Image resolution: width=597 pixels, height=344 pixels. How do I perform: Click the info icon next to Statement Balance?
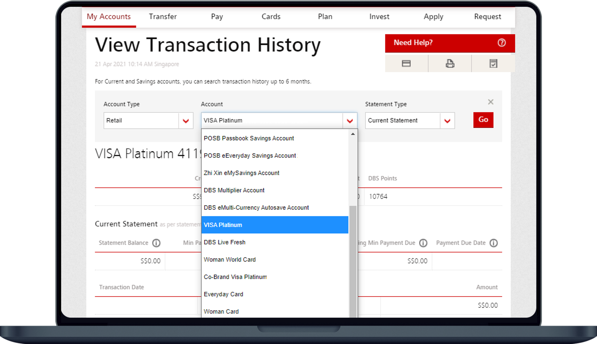[156, 243]
